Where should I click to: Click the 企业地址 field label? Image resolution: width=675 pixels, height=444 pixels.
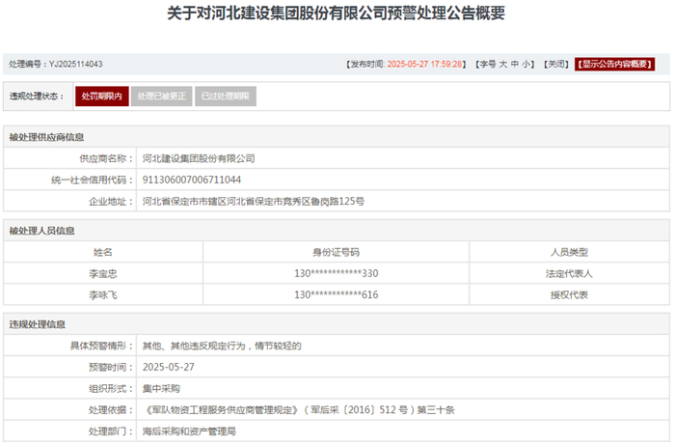(111, 202)
